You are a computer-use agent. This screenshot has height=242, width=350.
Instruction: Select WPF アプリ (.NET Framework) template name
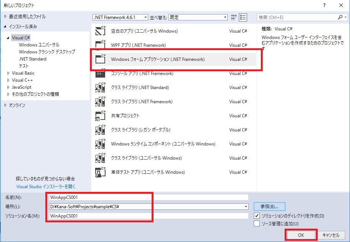138,45
